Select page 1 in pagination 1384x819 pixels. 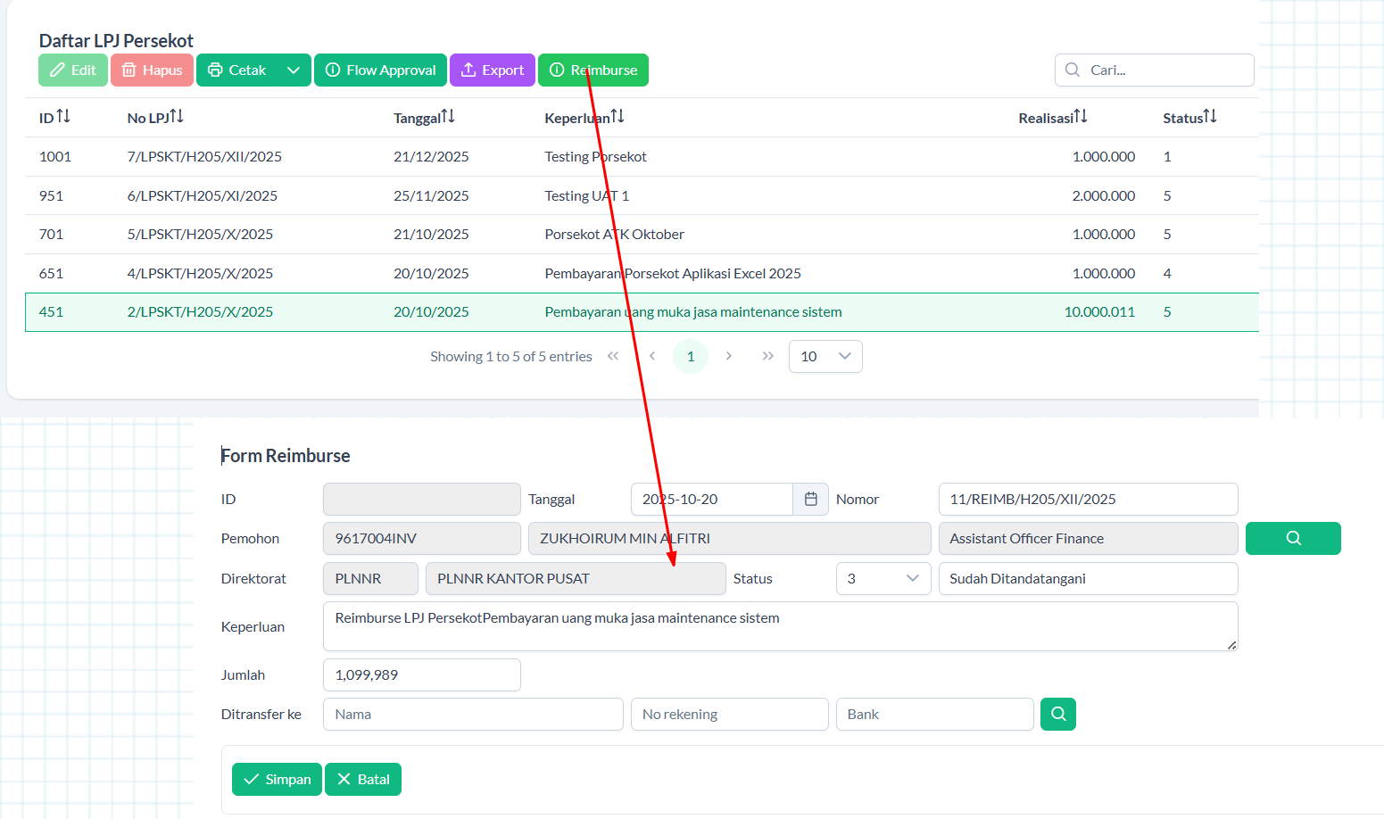coord(690,357)
